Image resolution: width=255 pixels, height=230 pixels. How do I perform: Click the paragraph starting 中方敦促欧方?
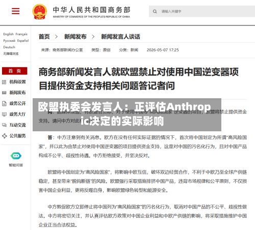143,216
